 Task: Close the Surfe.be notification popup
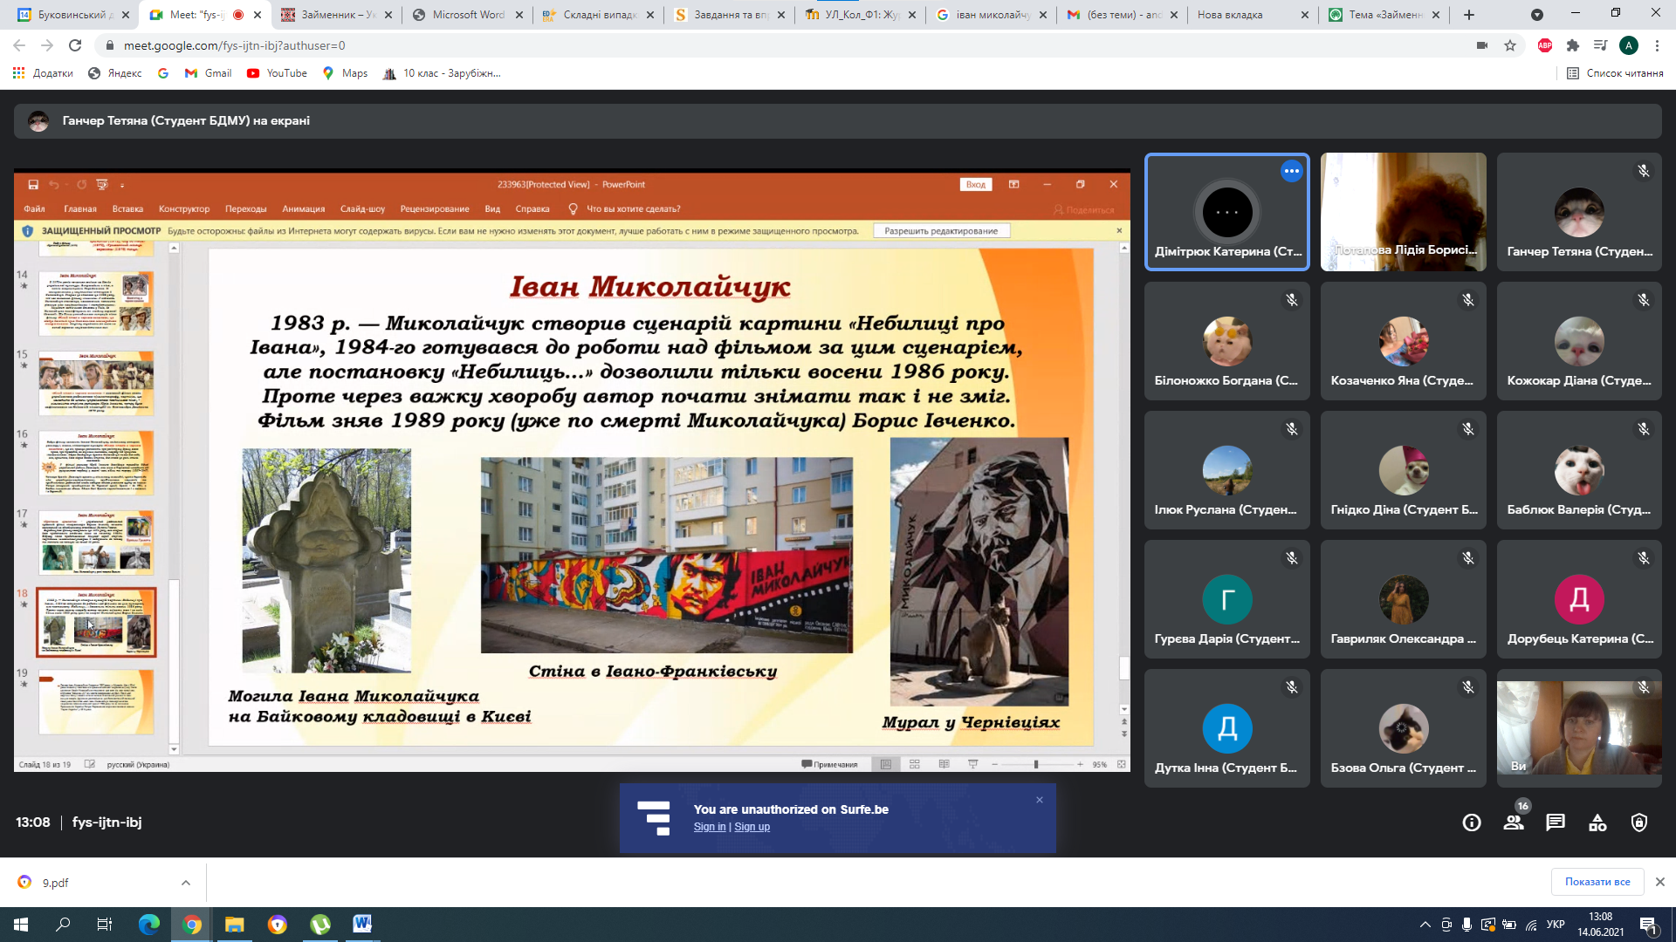[1040, 800]
